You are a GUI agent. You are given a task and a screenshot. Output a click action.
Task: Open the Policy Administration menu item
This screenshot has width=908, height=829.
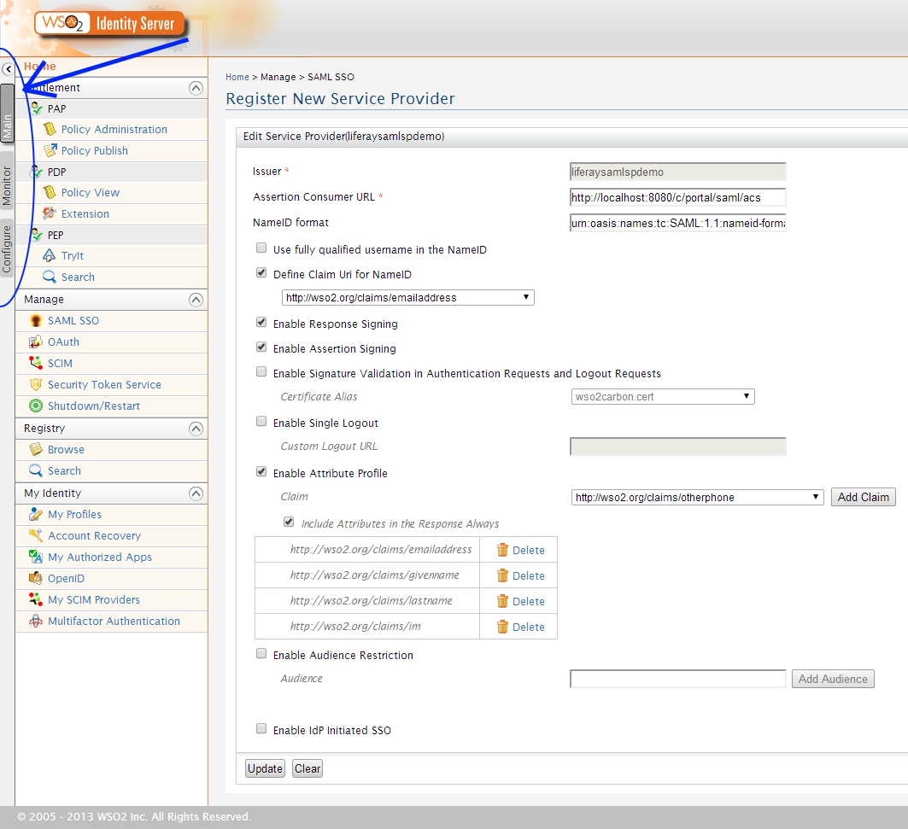[x=114, y=130]
